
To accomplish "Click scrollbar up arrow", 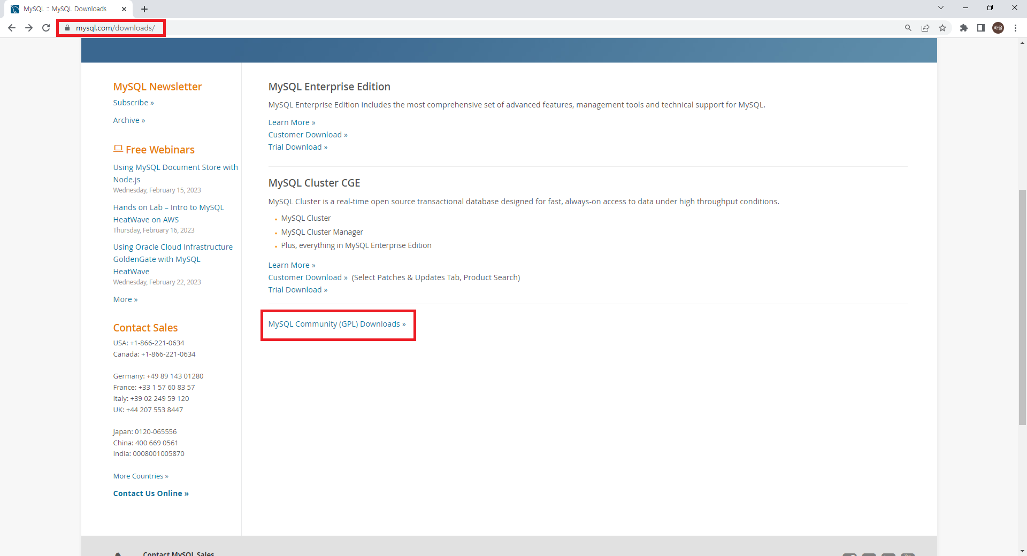I will click(1022, 43).
